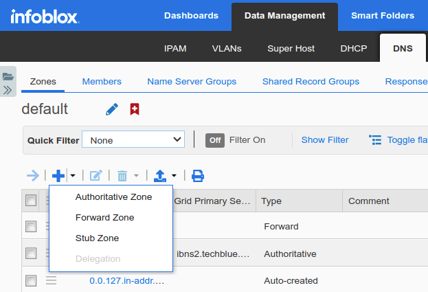Click the printer icon in toolbar
428x292 pixels.
point(198,176)
